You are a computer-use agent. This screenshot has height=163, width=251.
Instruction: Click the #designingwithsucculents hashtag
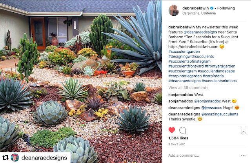tap(191, 56)
